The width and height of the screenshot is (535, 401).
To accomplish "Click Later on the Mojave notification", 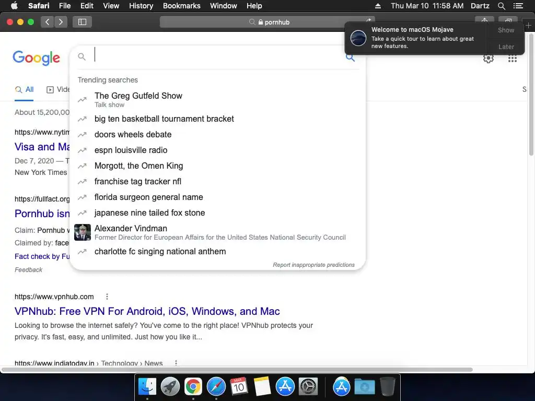I will point(506,46).
